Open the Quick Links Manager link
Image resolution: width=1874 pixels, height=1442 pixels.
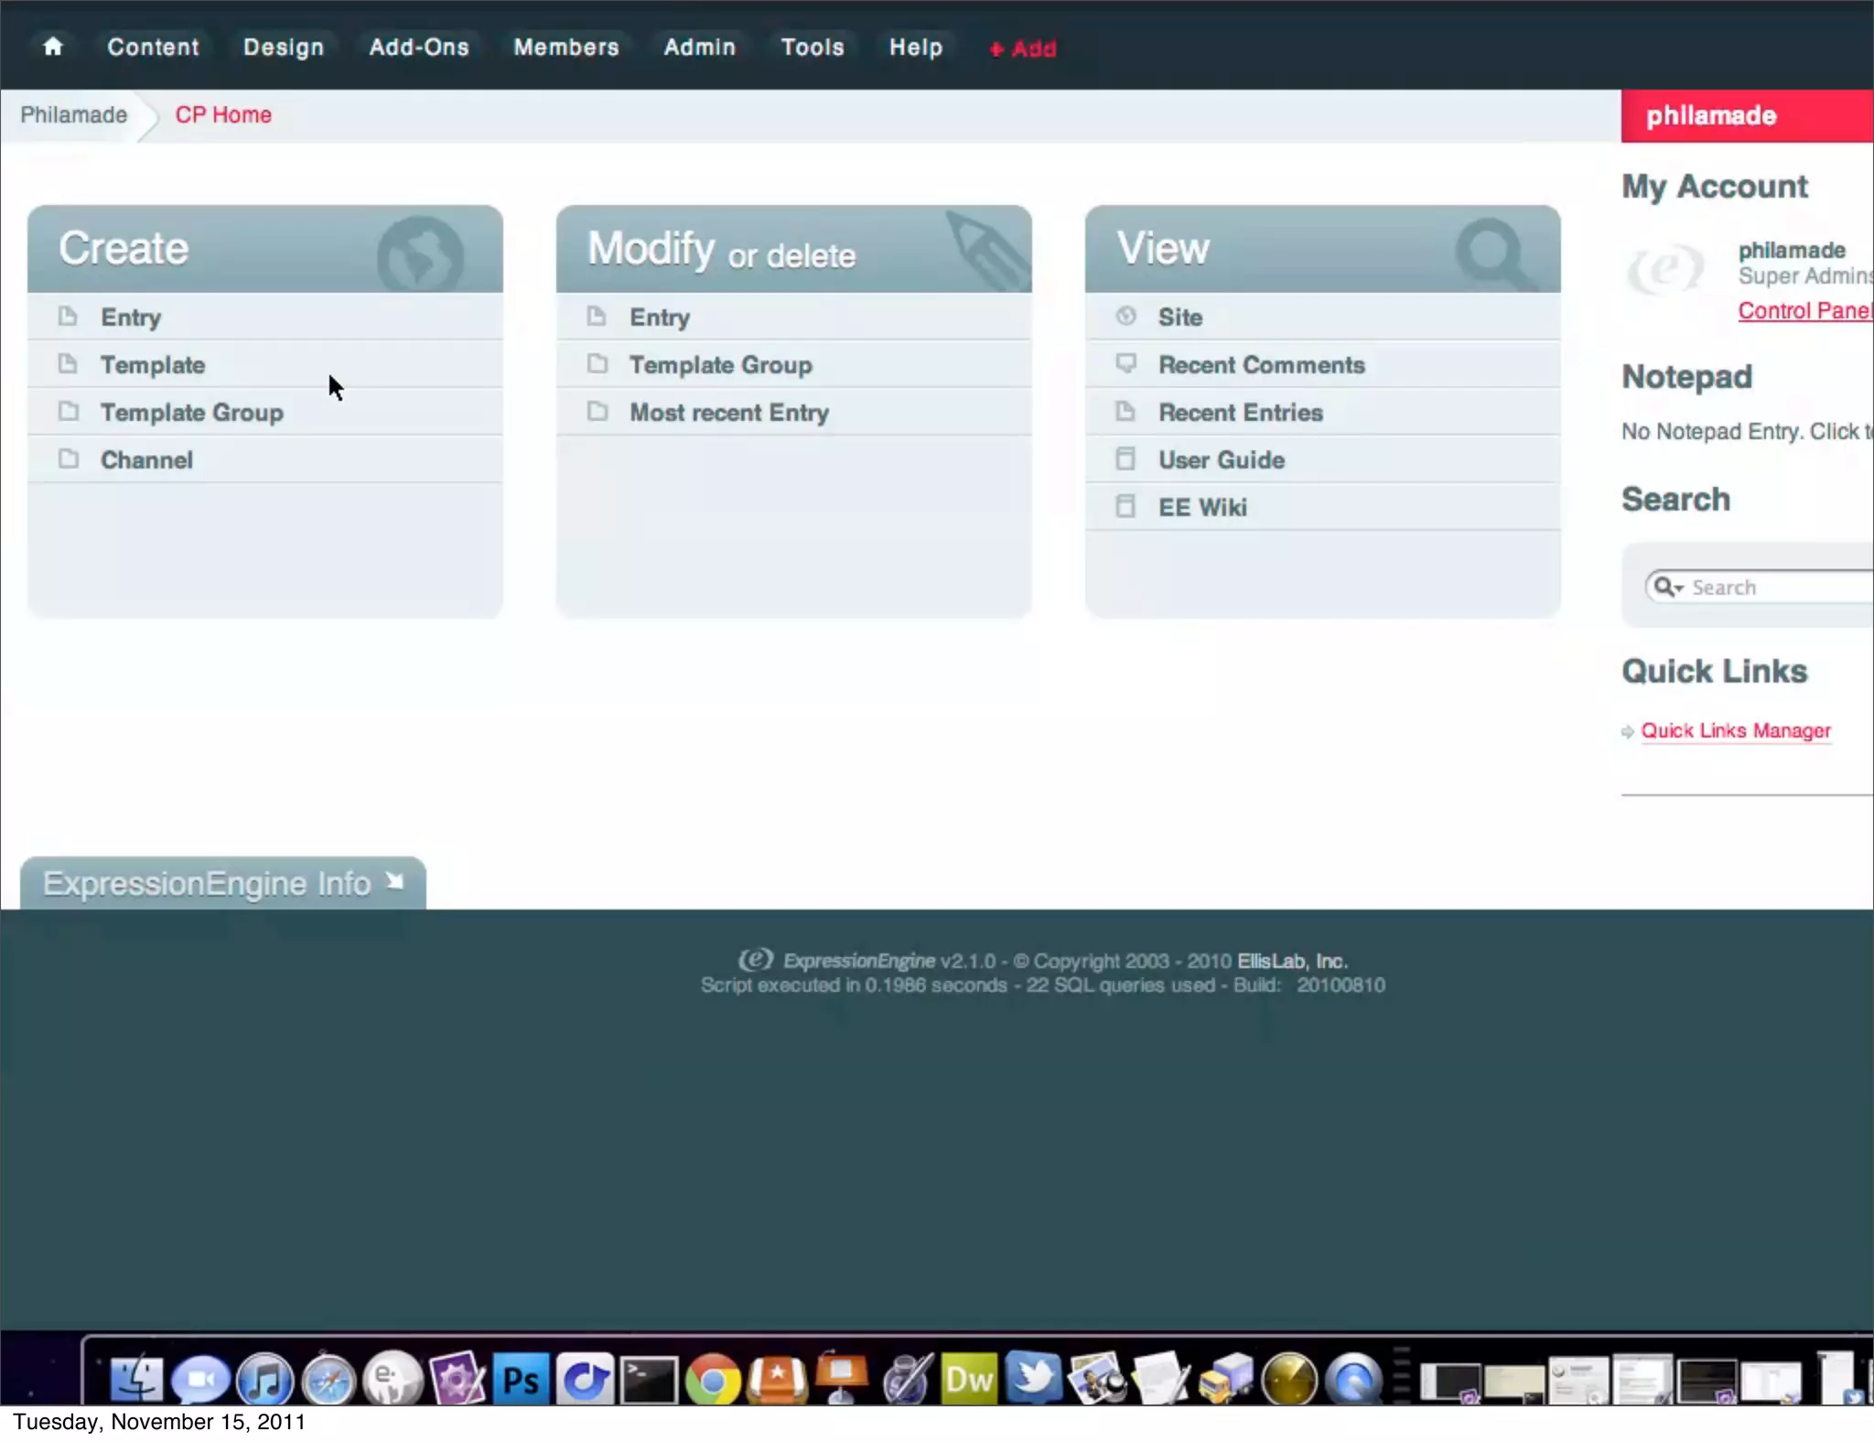tap(1735, 730)
